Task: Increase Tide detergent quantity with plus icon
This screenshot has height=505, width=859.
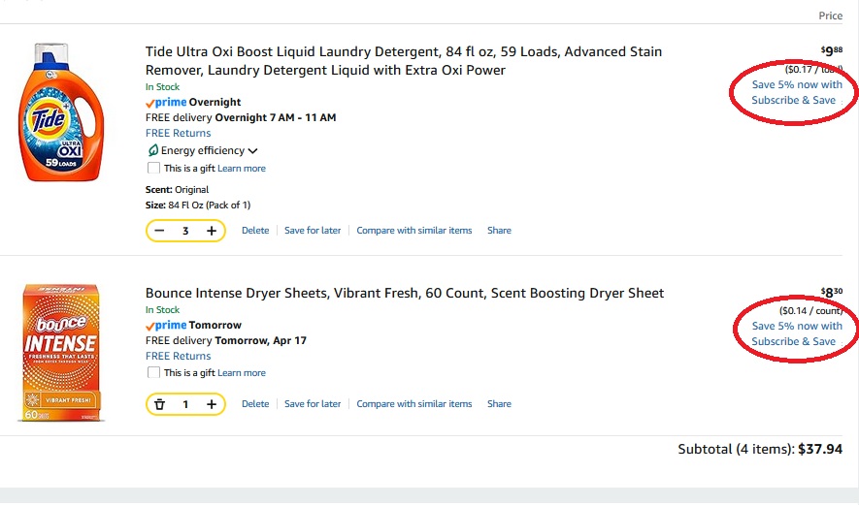Action: tap(211, 231)
